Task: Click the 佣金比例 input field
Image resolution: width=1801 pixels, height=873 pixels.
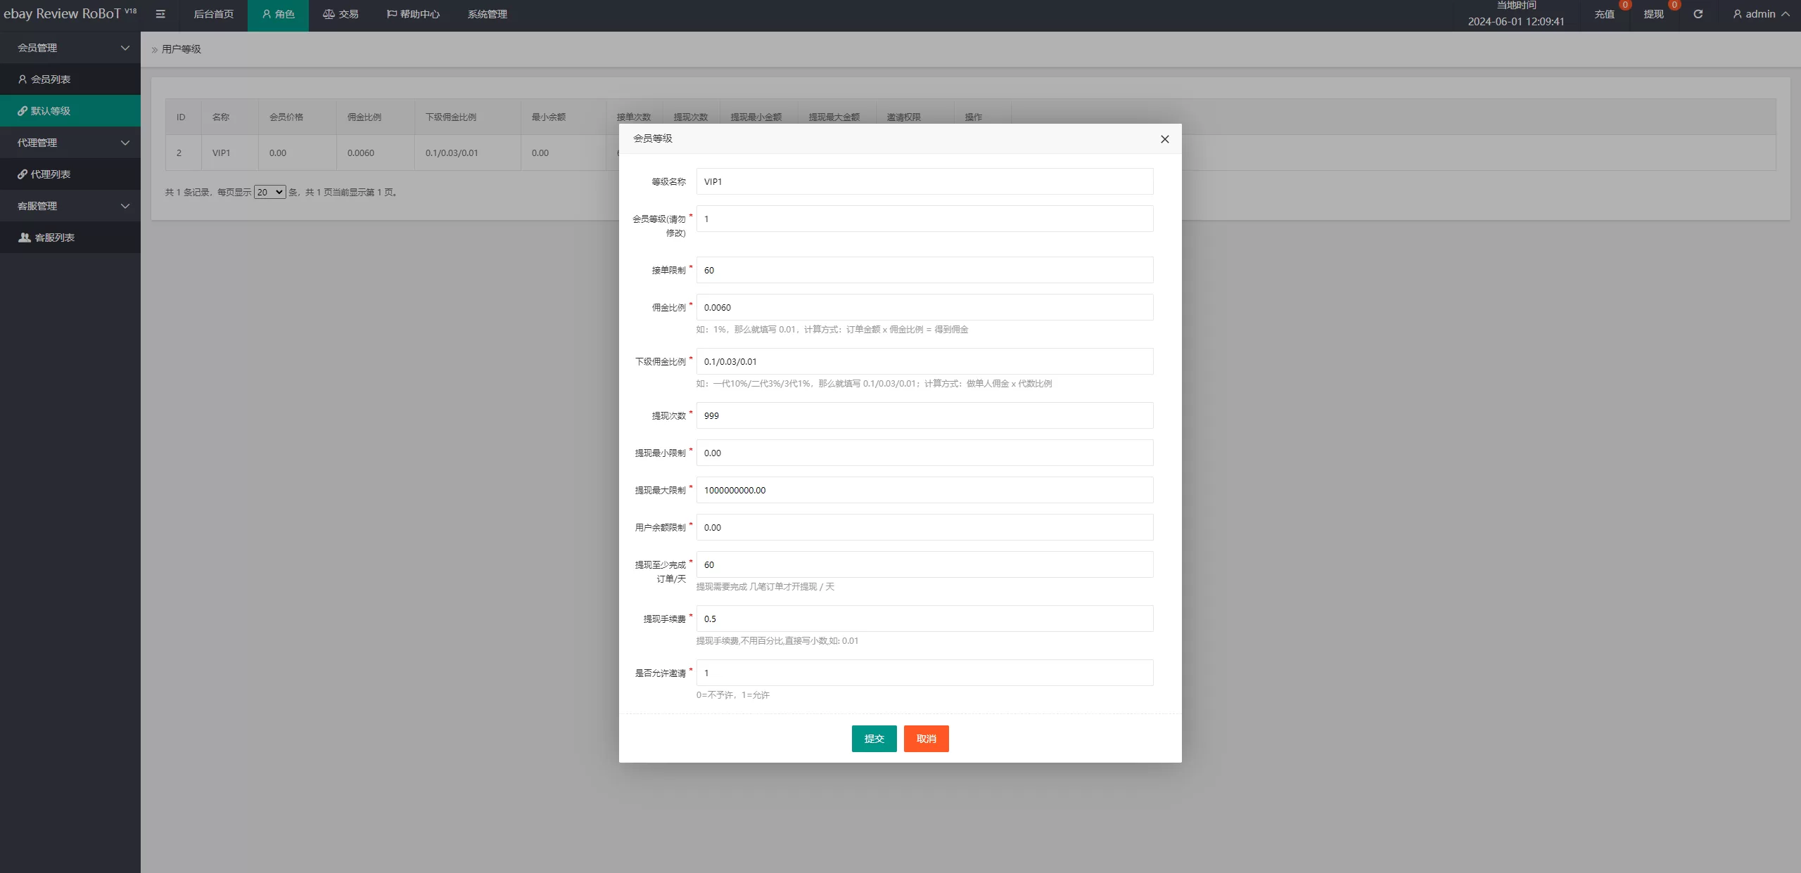Action: coord(924,307)
